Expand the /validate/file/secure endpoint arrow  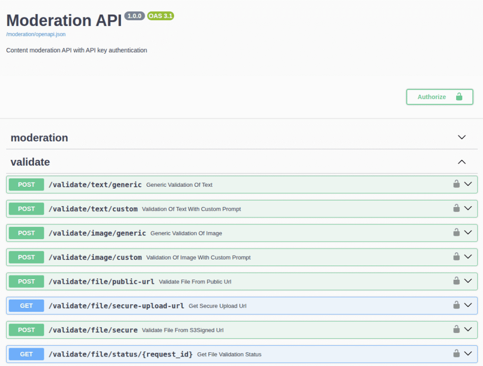point(468,329)
